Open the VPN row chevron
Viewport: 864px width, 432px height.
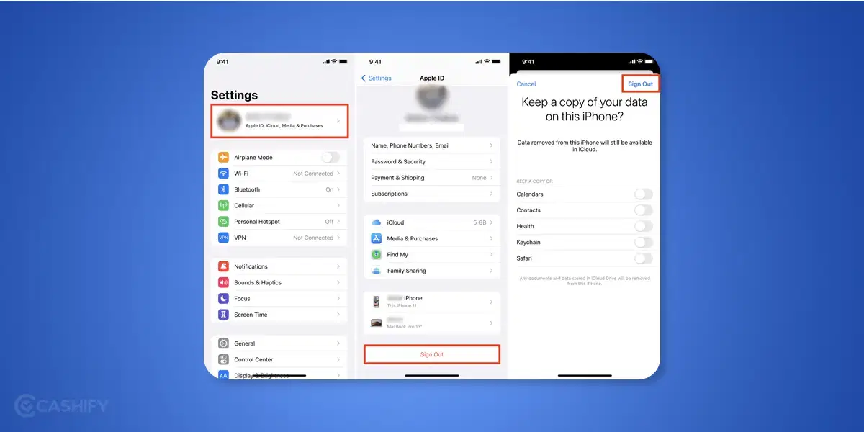(338, 238)
